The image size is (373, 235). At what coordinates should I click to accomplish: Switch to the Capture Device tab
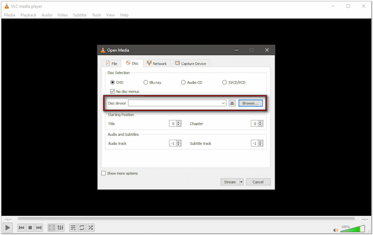point(190,63)
